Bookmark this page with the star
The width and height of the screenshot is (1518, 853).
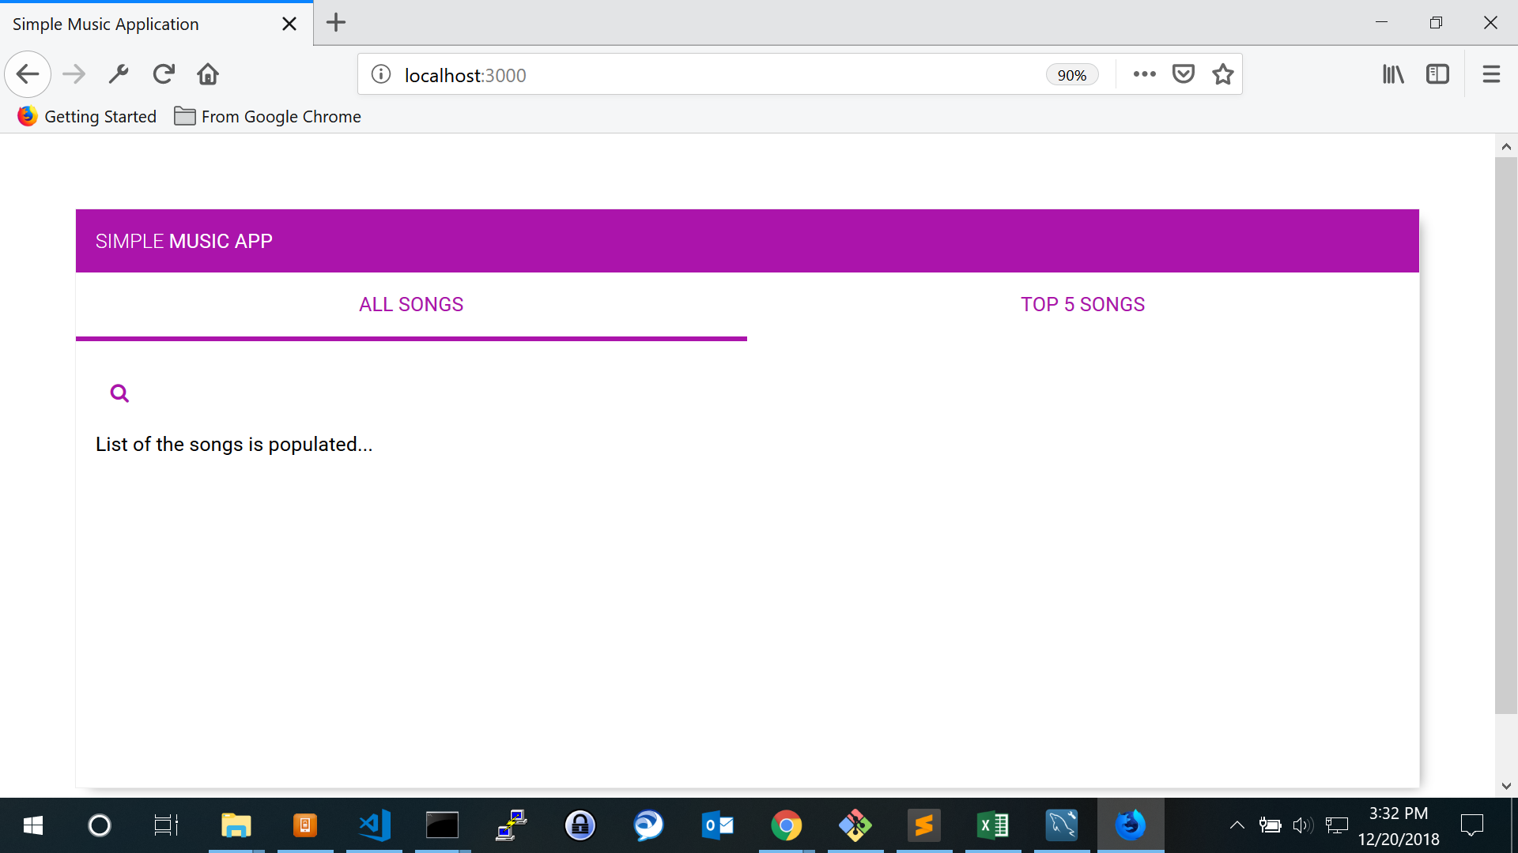click(x=1223, y=74)
